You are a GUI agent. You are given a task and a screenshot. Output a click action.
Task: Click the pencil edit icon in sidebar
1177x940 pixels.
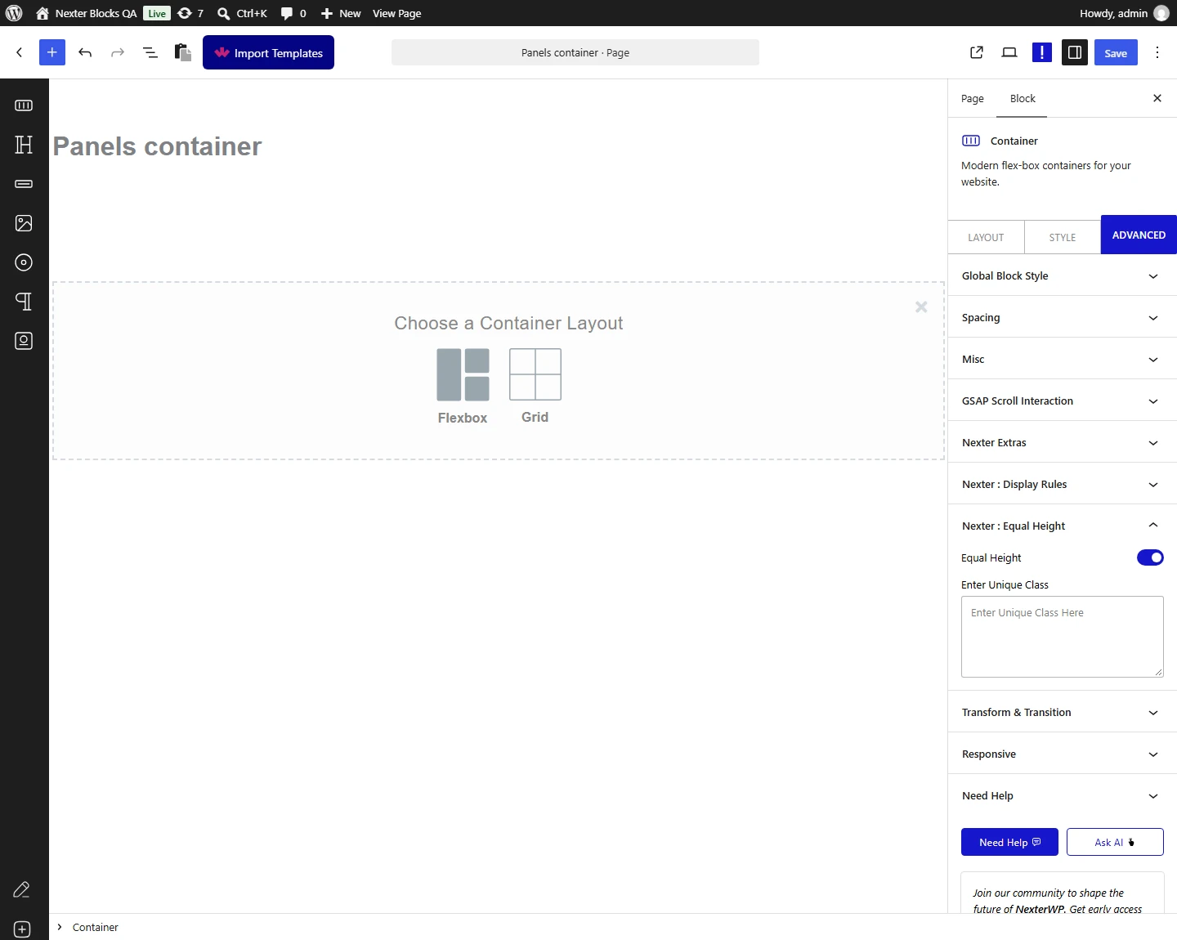tap(22, 889)
